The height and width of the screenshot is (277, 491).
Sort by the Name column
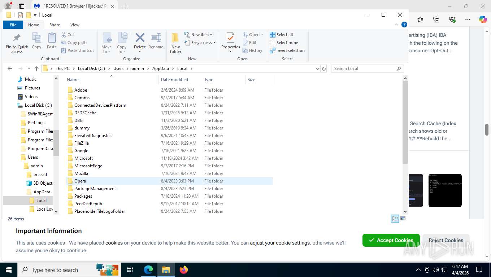[112, 80]
